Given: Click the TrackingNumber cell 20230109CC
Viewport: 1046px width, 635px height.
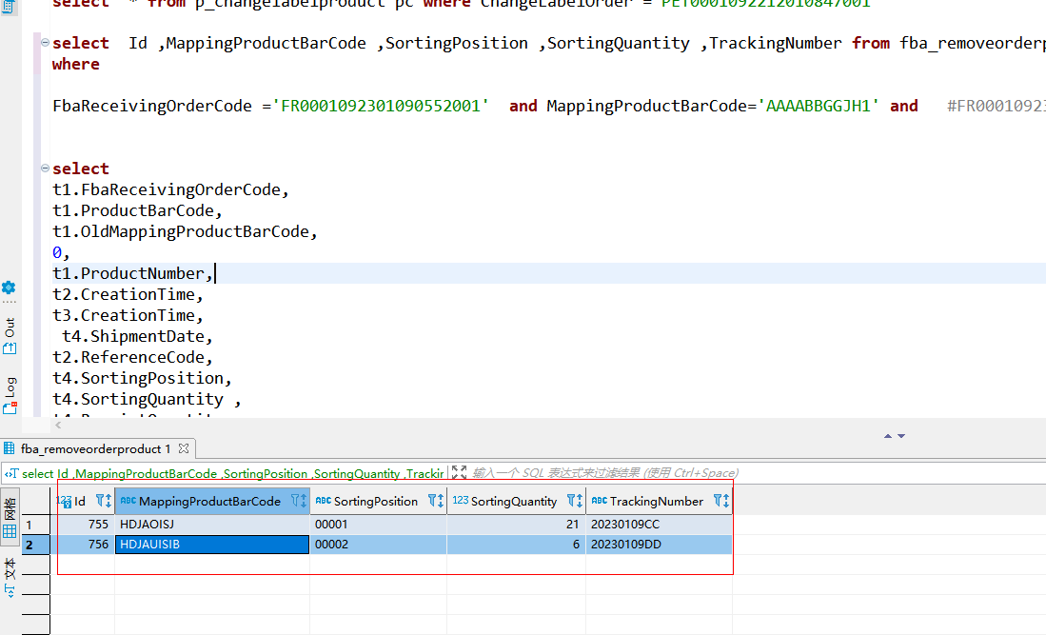Looking at the screenshot, I should (x=659, y=525).
